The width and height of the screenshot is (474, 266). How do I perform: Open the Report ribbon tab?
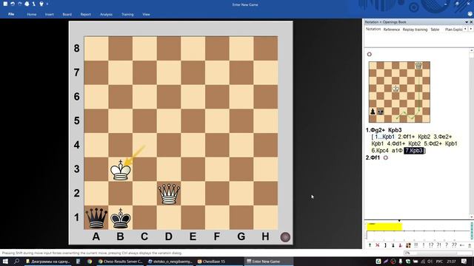click(x=86, y=14)
